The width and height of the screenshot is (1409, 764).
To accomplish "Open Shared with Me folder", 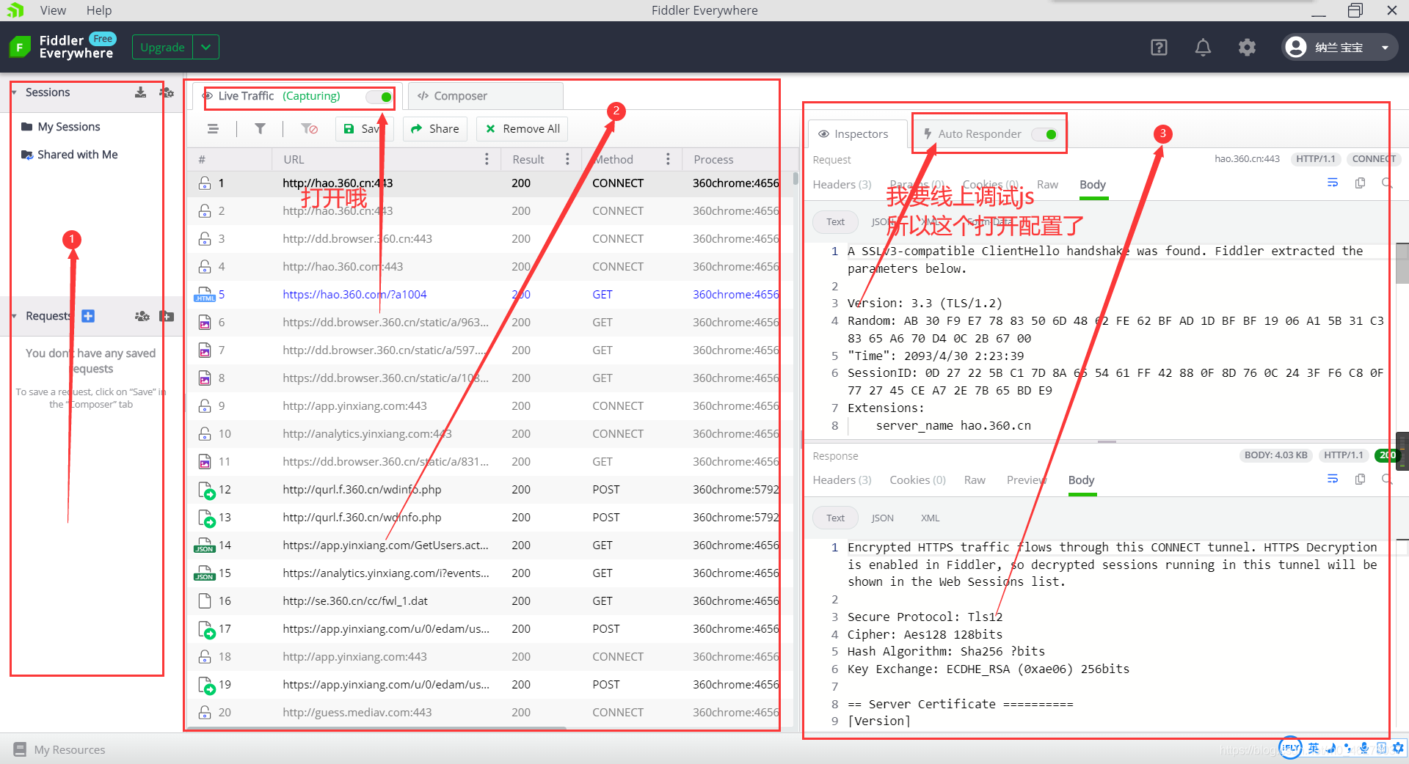I will pyautogui.click(x=70, y=155).
